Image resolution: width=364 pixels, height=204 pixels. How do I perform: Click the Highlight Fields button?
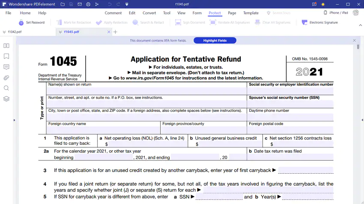(215, 41)
